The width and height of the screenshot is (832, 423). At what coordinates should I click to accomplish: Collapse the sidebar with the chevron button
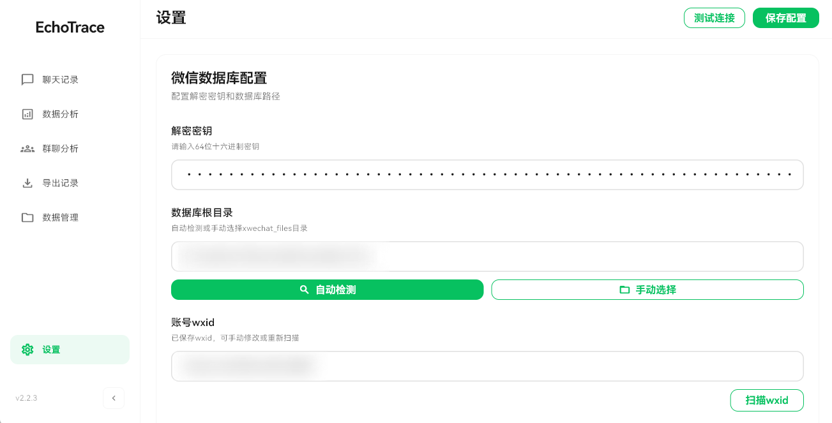point(114,397)
